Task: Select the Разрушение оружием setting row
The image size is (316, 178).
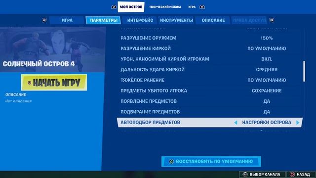Action: [x=209, y=38]
